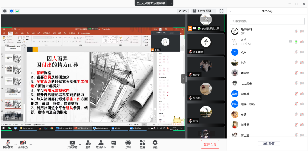Select member -@- in list
308x151 pixels.
coord(267,52)
